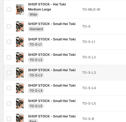Open thumbnail of Hei Toki Medium Large
The width and height of the screenshot is (126, 122).
point(20,9)
